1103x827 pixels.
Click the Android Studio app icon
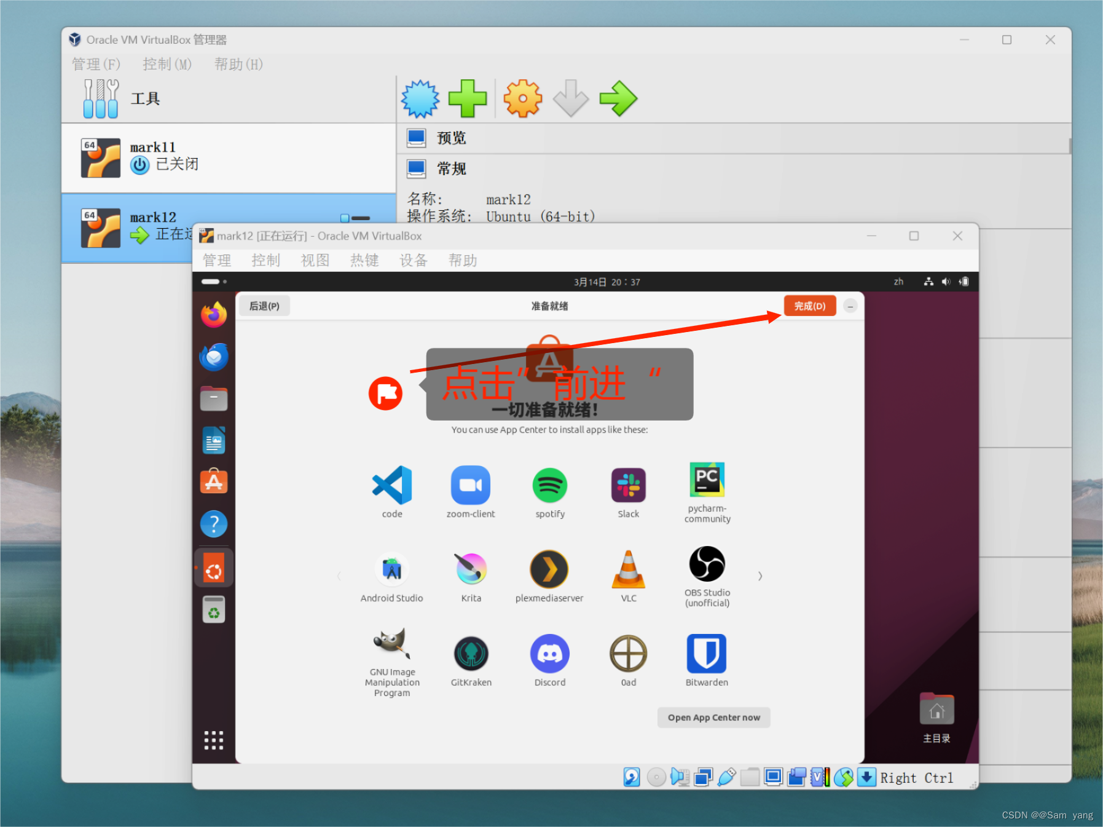[392, 569]
